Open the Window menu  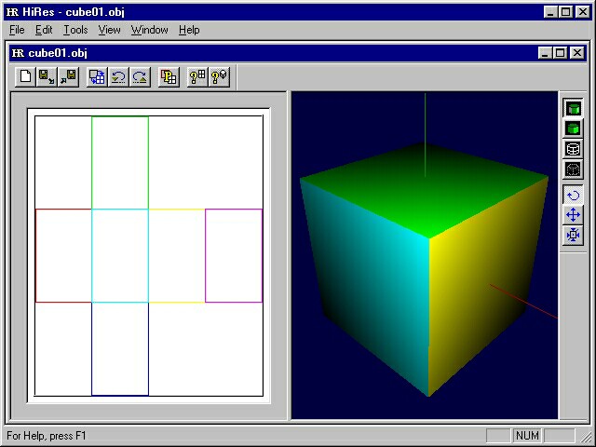(x=149, y=30)
